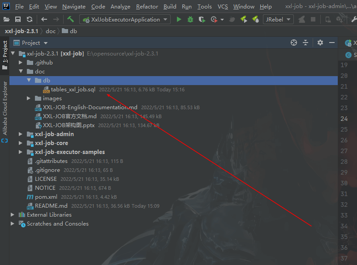Expand the images folder
This screenshot has width=357, height=265.
point(29,98)
